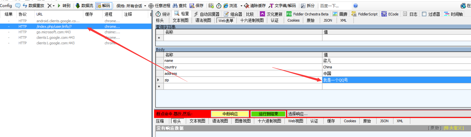Switch to the 画廊 (Gallery) tab
Viewport: 471px width, 137px height.
[340, 14]
